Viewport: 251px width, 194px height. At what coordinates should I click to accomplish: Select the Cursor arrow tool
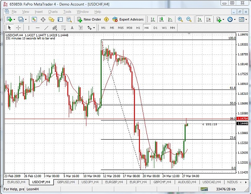point(10,28)
